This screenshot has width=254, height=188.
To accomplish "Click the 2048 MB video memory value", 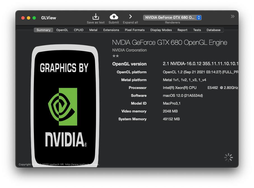I will click(x=170, y=111).
